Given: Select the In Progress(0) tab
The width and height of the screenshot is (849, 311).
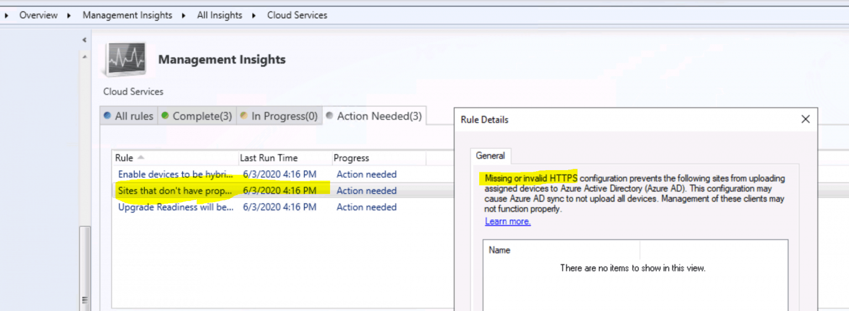Looking at the screenshot, I should point(279,116).
